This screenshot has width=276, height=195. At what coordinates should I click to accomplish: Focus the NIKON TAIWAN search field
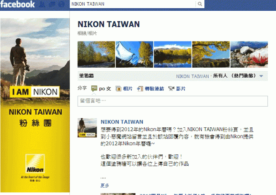click(132, 4)
